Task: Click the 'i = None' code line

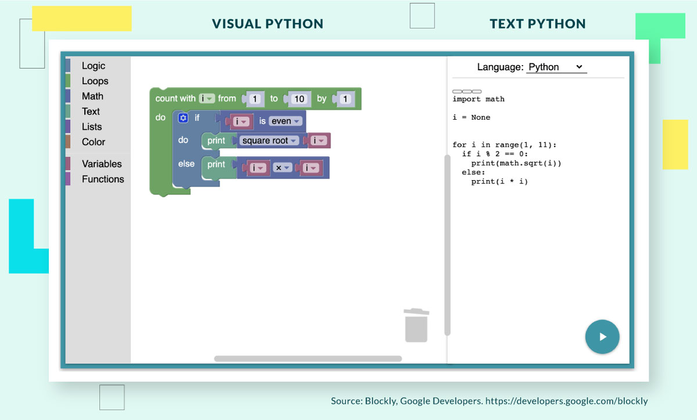Action: 472,117
